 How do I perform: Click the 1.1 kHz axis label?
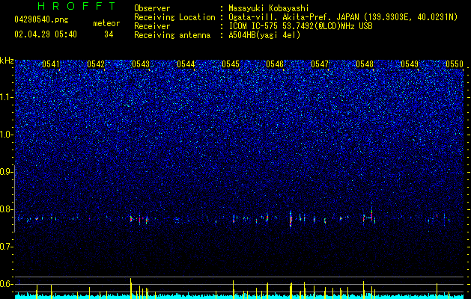tap(6, 97)
